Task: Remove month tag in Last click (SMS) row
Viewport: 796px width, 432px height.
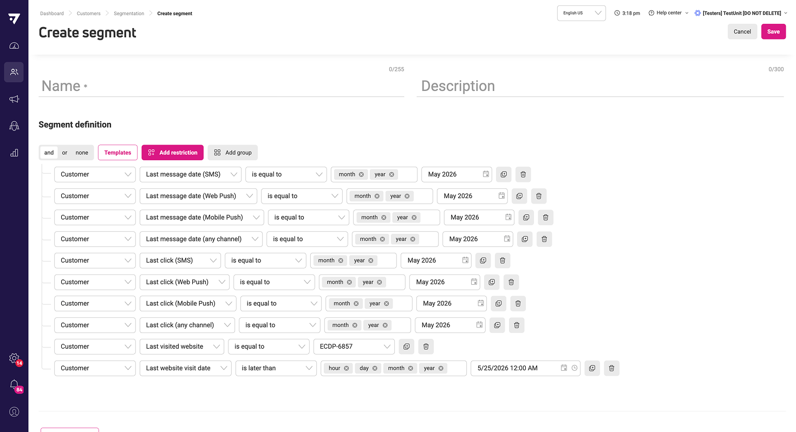Action: click(x=341, y=260)
